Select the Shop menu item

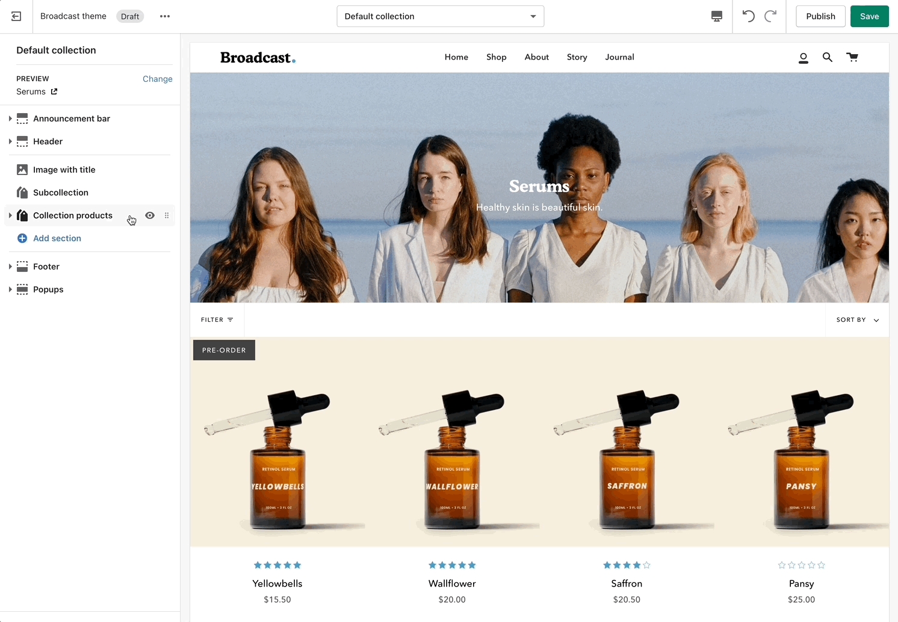(496, 57)
